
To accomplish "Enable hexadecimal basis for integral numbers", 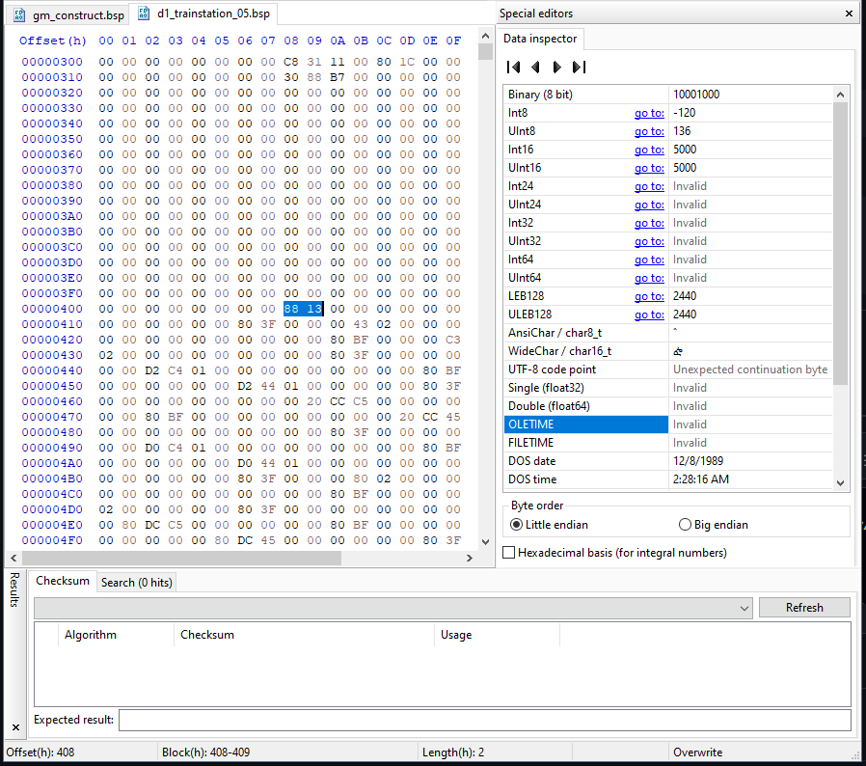I will [508, 552].
